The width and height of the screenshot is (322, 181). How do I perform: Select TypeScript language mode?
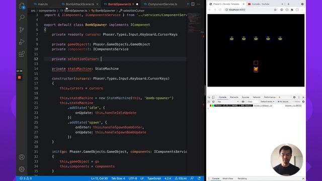pyautogui.click(x=154, y=178)
